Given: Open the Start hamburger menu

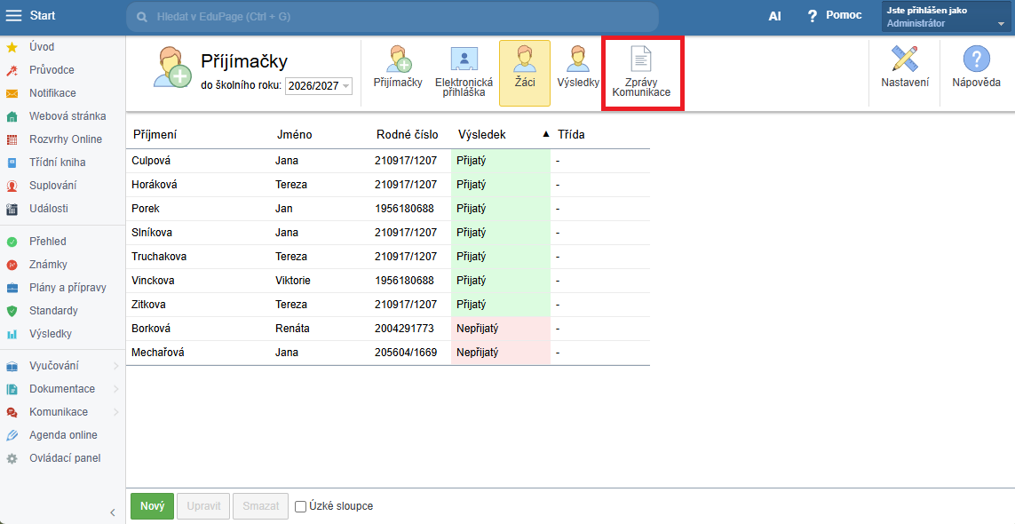Looking at the screenshot, I should [14, 16].
